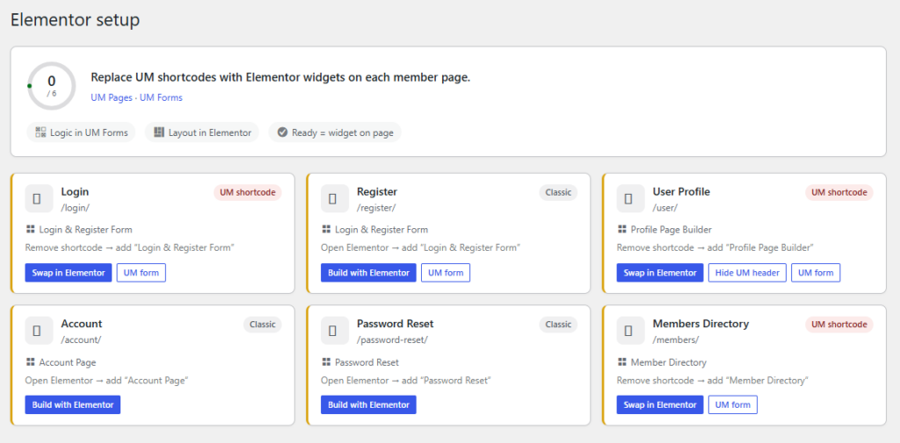The width and height of the screenshot is (900, 443).
Task: Click the Ready = widget on page chip label
Action: coord(343,132)
